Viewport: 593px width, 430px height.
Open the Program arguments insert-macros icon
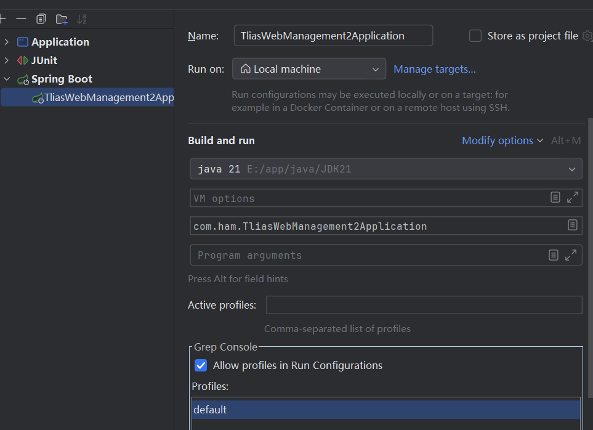[x=553, y=254]
